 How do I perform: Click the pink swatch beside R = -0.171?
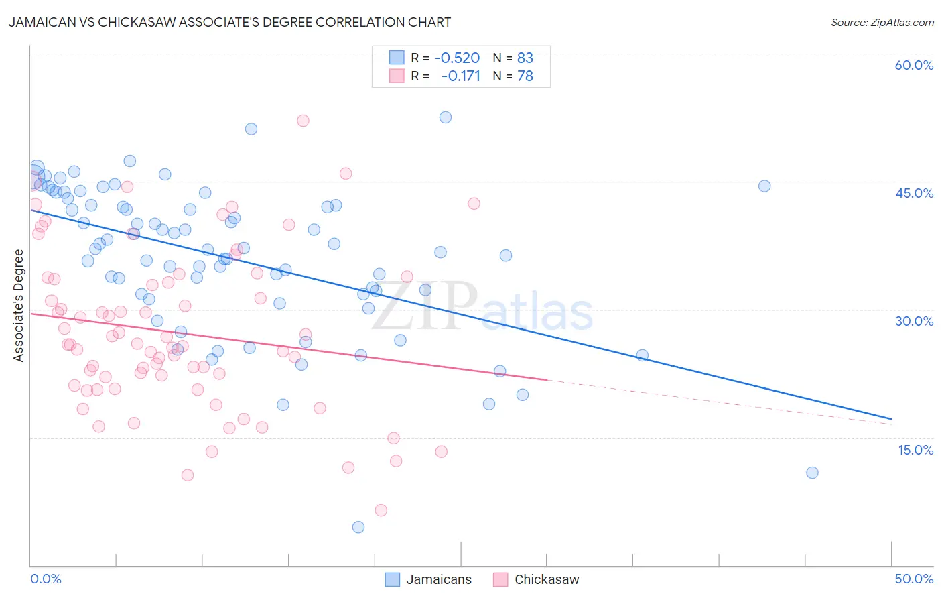[x=397, y=76]
